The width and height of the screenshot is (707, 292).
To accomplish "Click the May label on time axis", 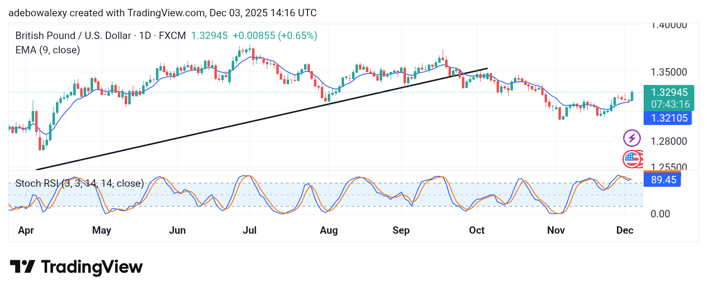I will (101, 231).
